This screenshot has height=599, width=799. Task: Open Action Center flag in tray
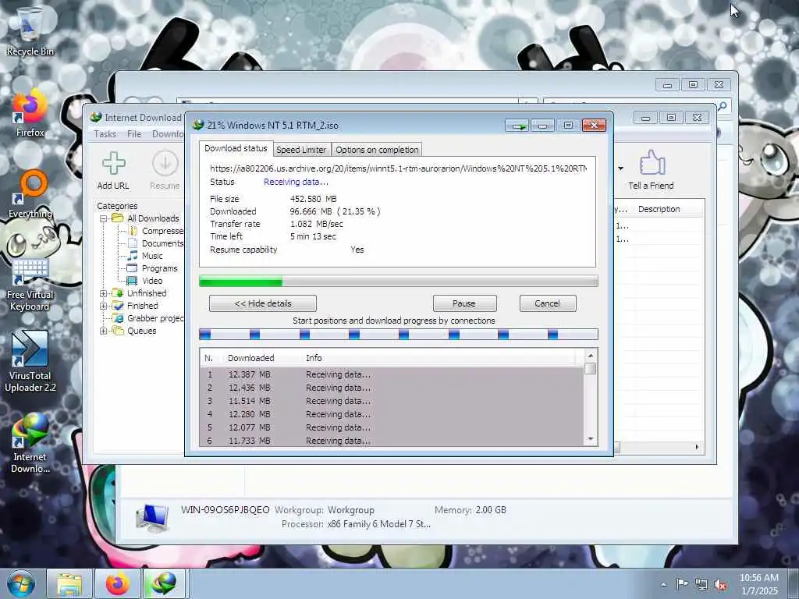[682, 584]
